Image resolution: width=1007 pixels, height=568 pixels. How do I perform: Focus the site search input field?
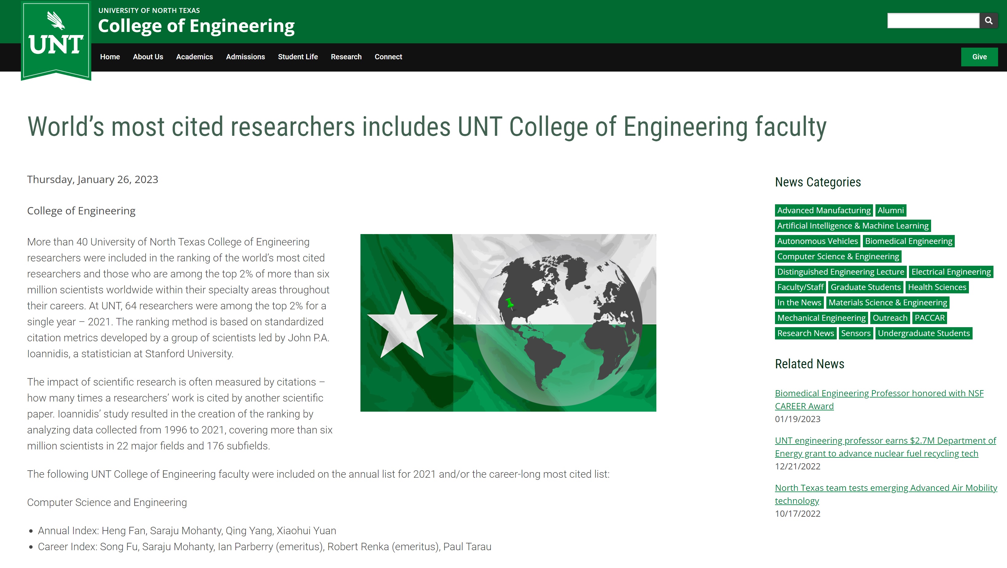pos(933,21)
